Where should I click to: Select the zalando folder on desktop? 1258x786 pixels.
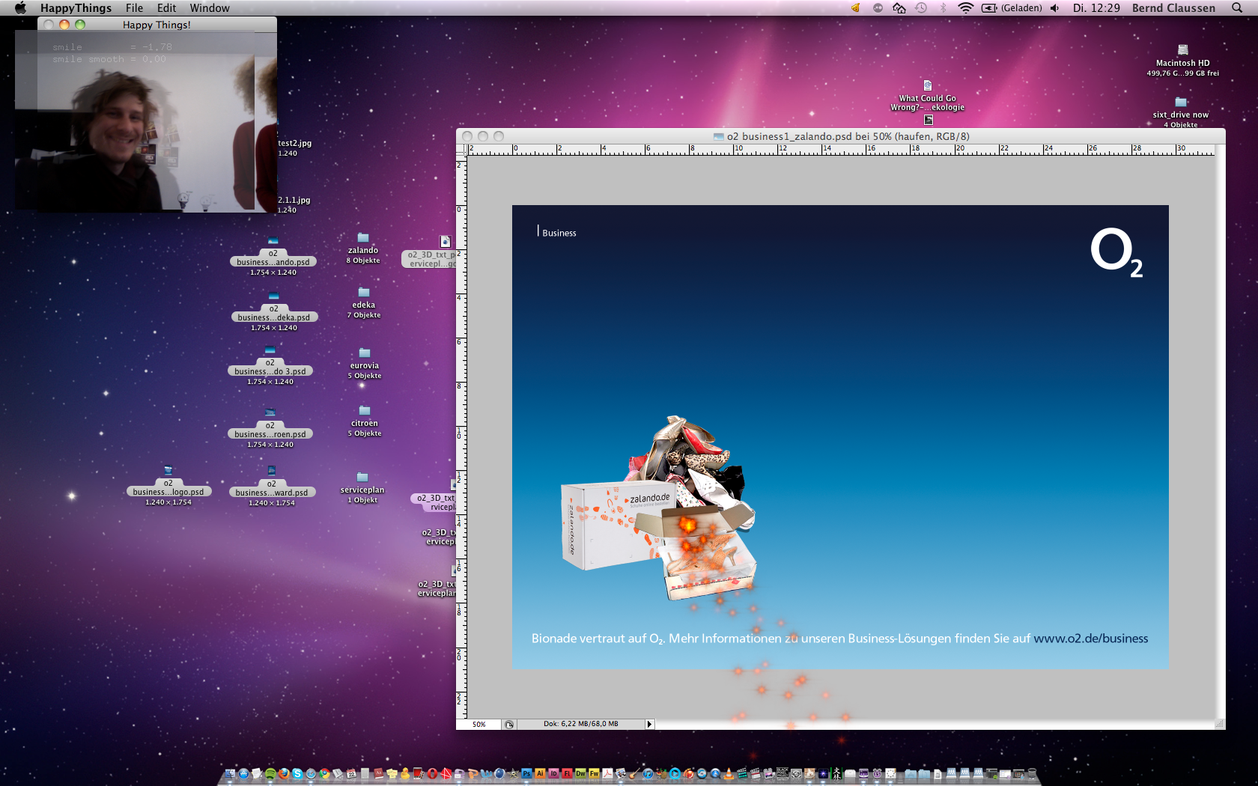[x=363, y=239]
